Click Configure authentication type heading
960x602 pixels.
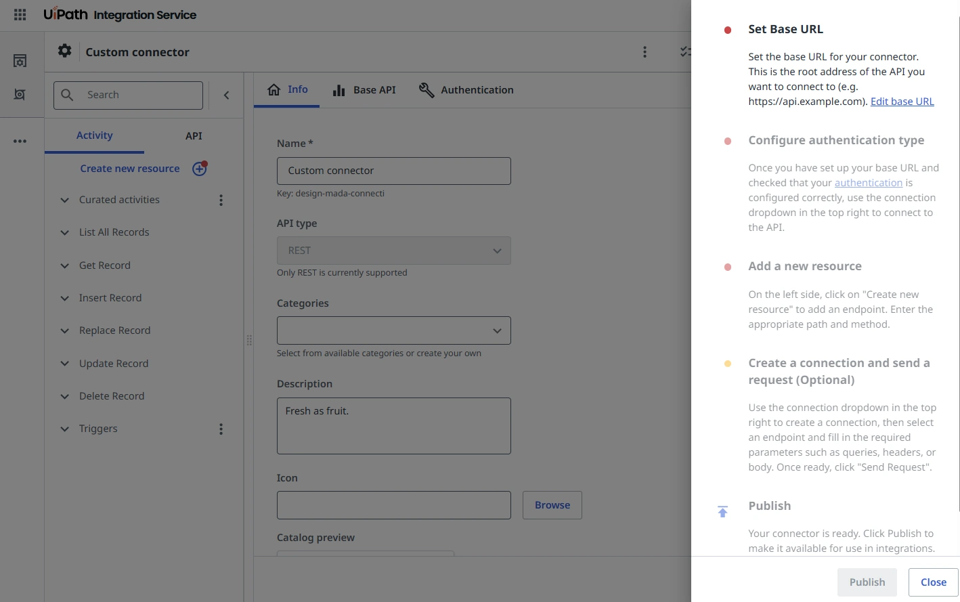836,140
